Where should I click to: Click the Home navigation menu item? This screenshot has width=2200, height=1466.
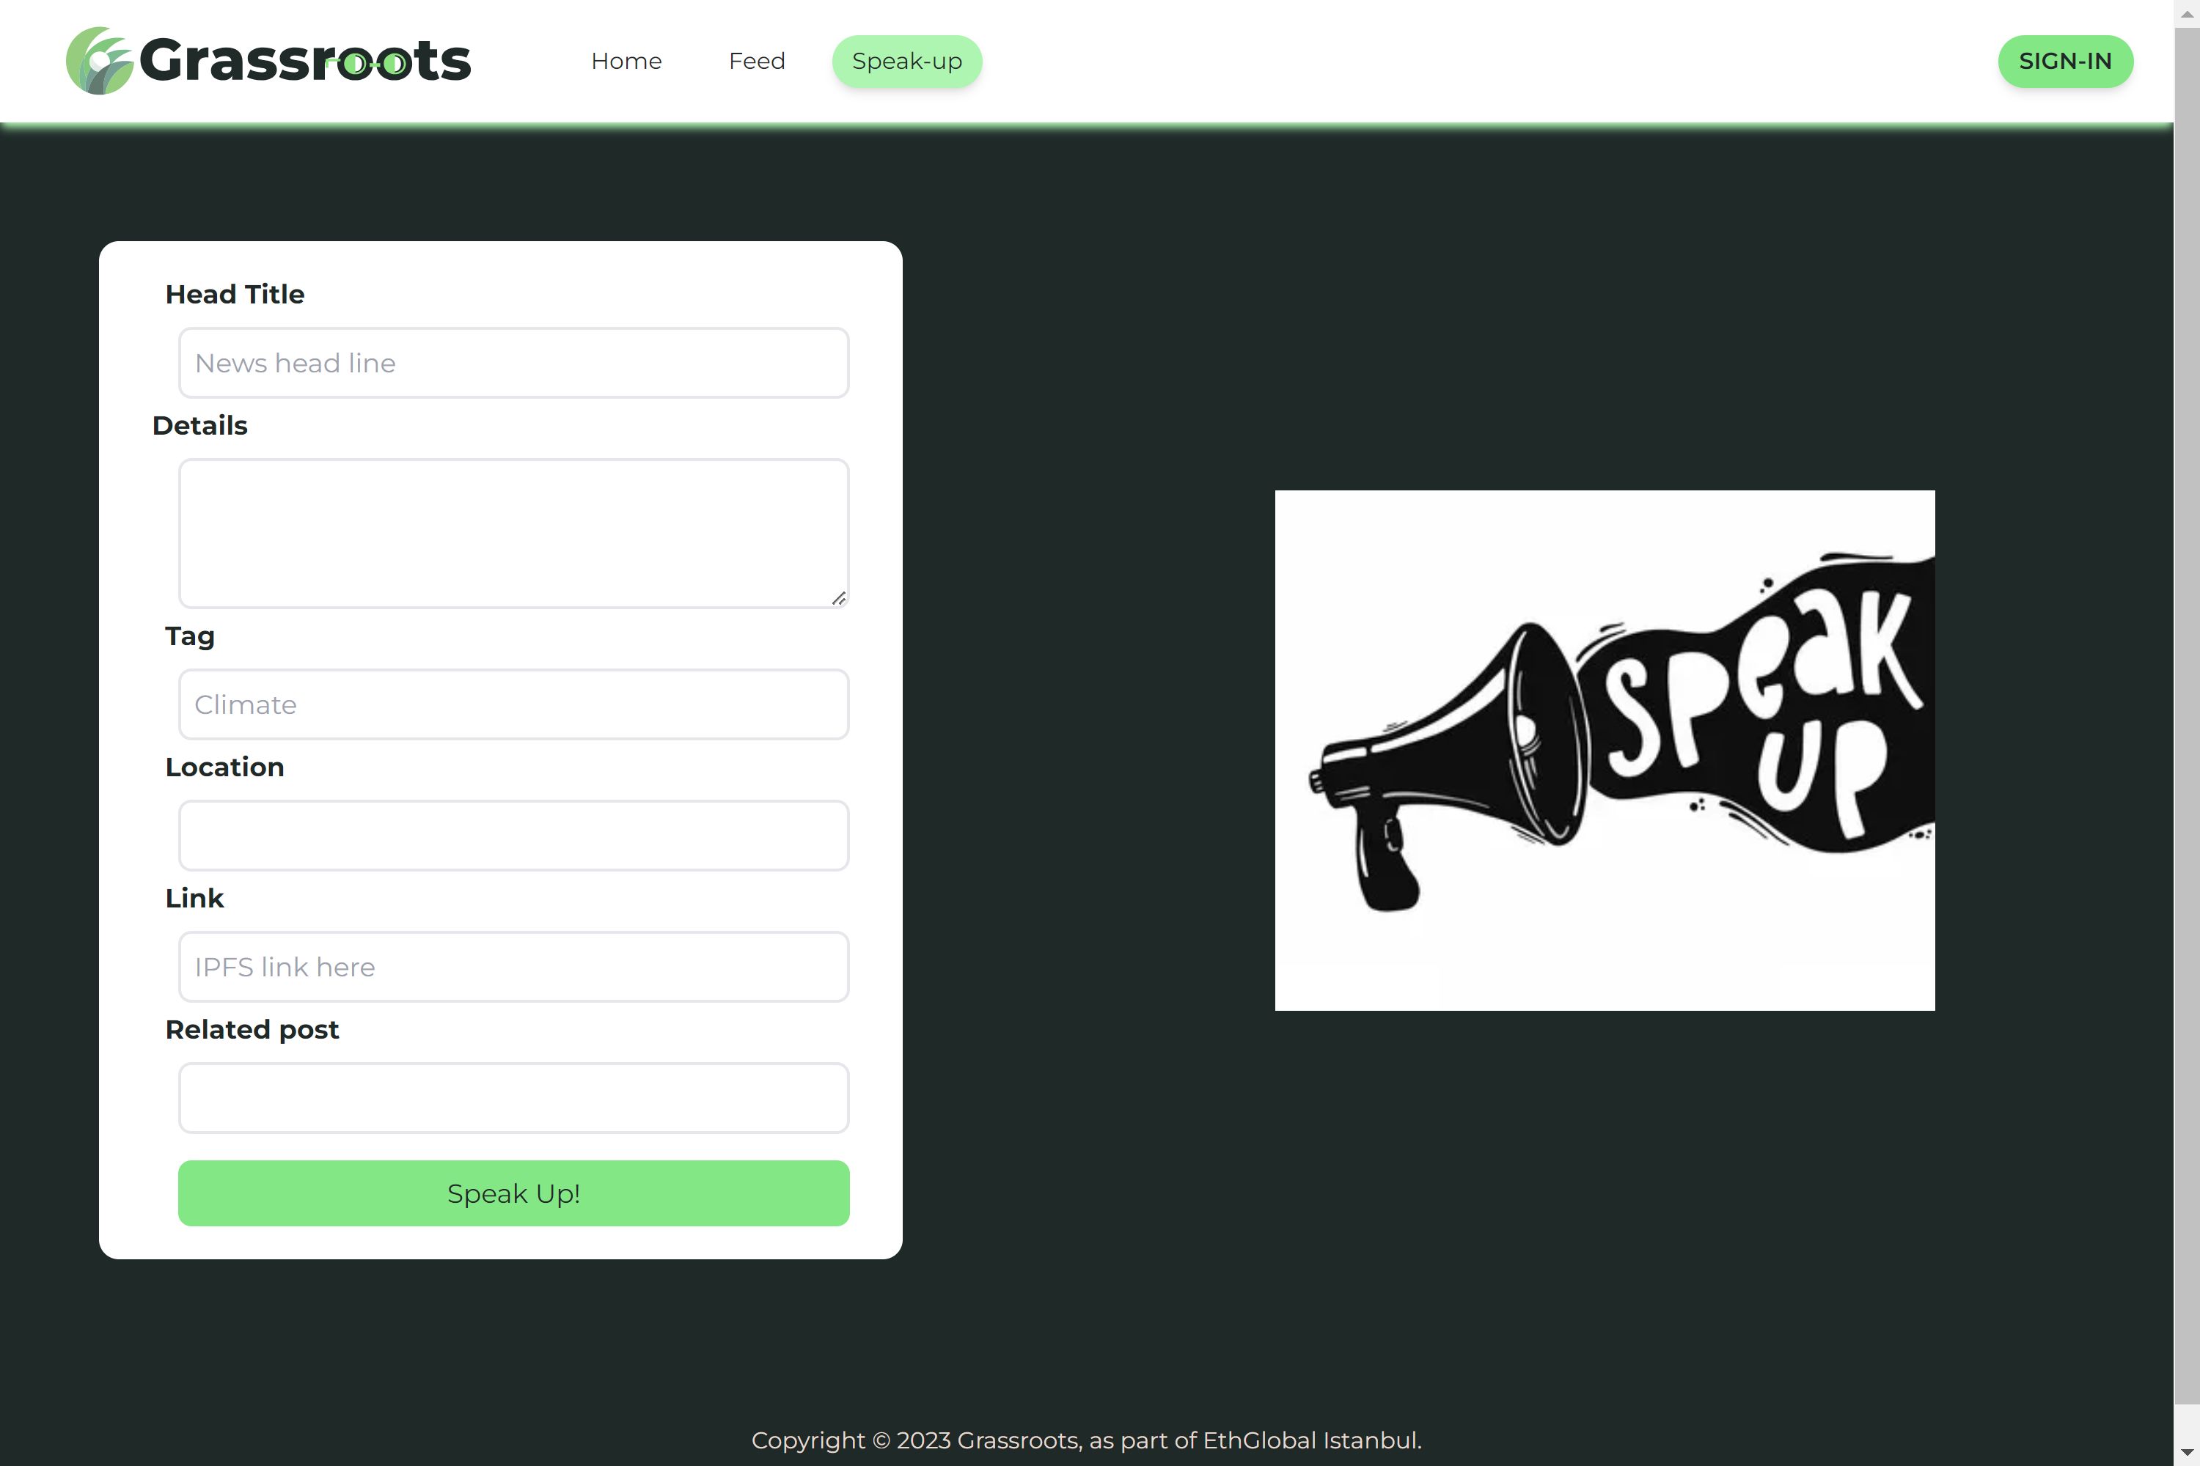tap(626, 61)
